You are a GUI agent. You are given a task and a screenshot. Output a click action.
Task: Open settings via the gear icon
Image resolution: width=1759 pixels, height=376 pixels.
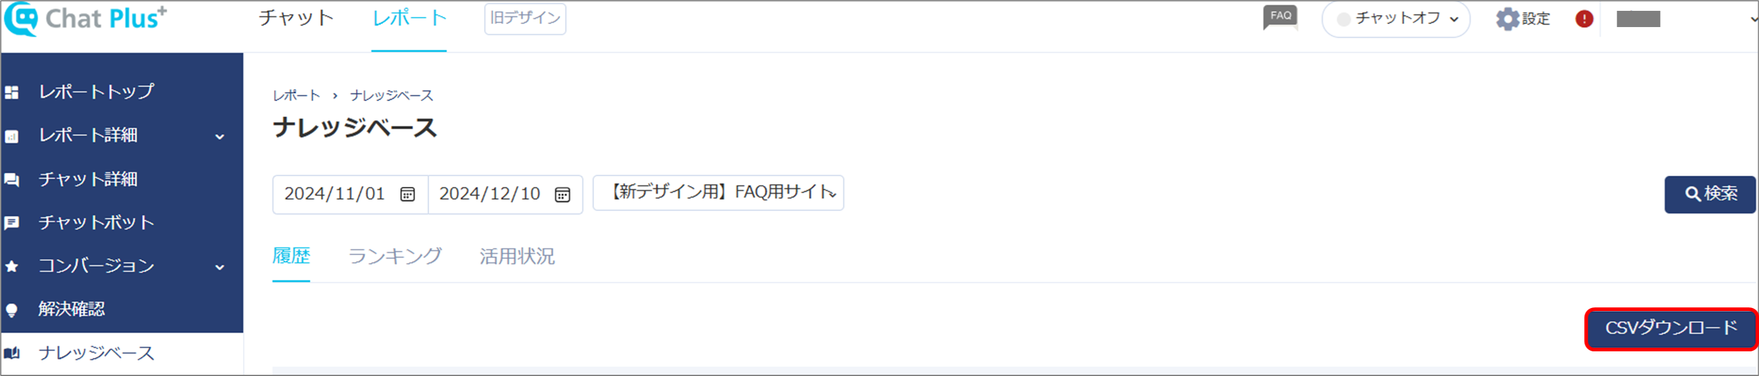pyautogui.click(x=1507, y=19)
